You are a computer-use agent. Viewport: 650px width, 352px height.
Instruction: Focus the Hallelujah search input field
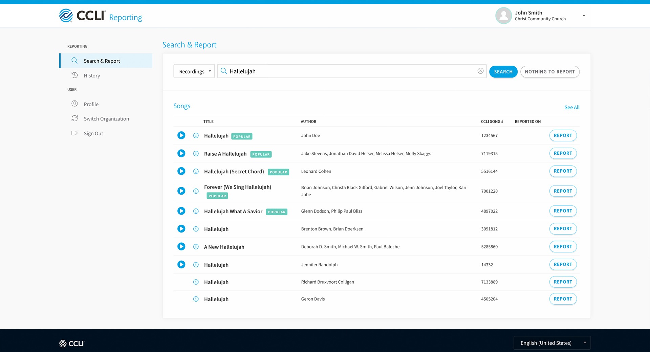click(x=352, y=71)
